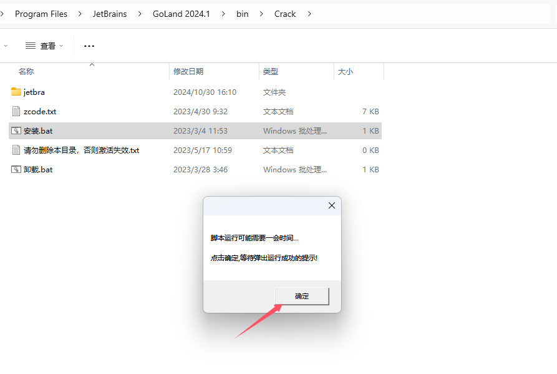Image resolution: width=557 pixels, height=374 pixels.
Task: Select the 卸载.bat file name
Action: [38, 170]
